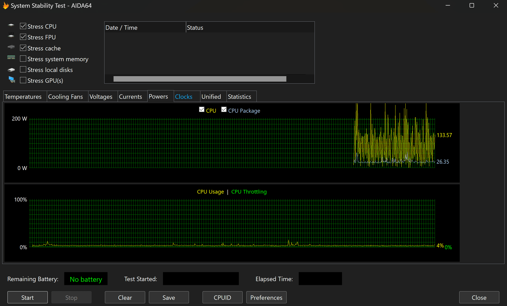Open the Statistics tab
507x306 pixels.
(239, 97)
